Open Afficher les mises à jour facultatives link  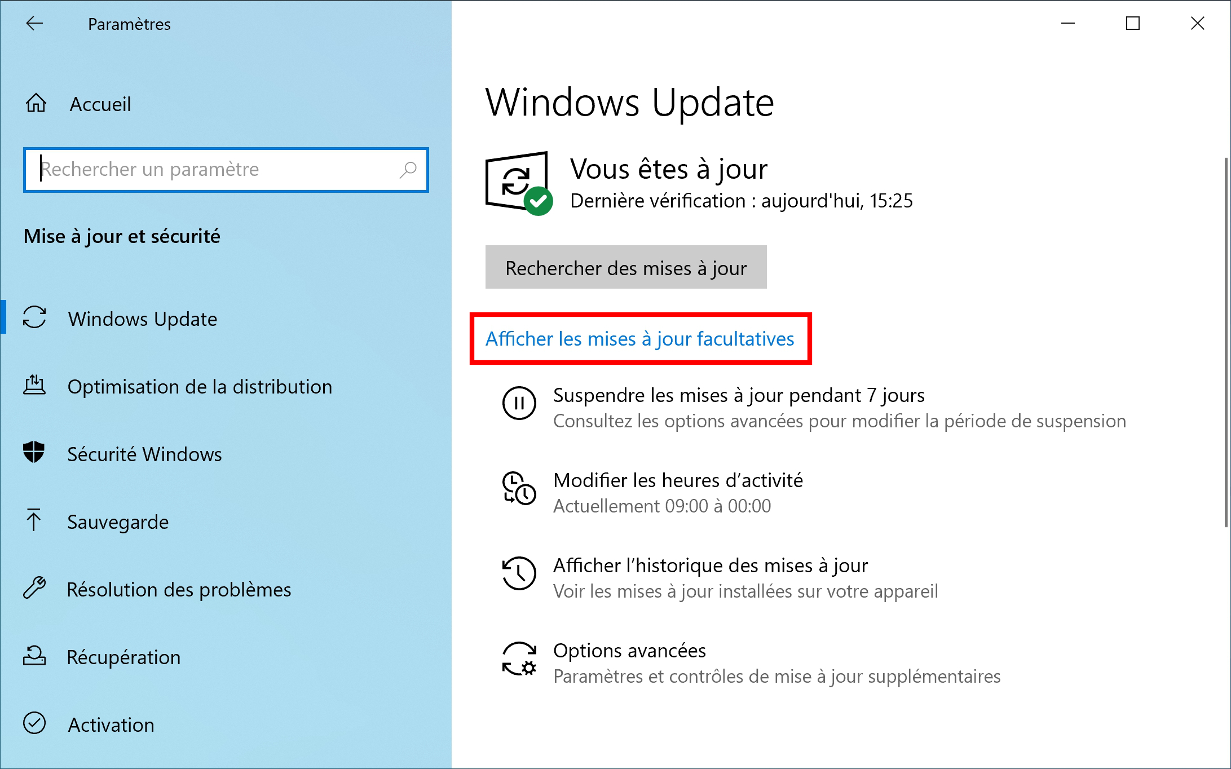pos(640,339)
